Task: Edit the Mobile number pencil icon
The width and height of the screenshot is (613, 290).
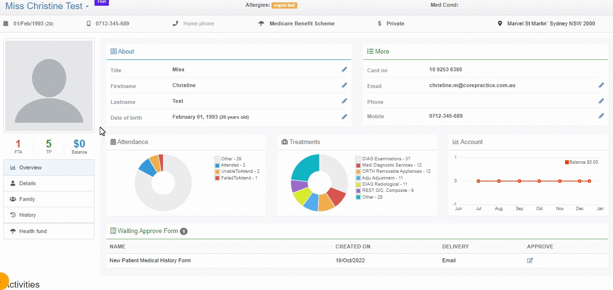Action: click(x=601, y=116)
